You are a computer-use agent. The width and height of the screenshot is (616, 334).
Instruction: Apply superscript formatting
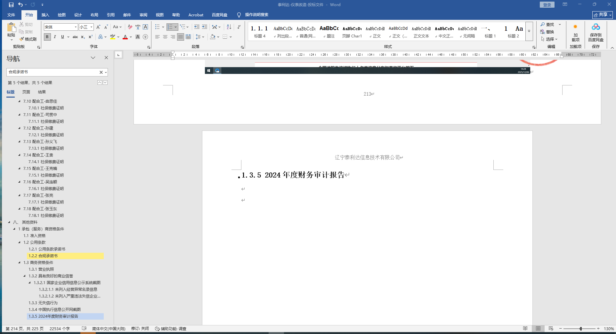[x=91, y=37]
